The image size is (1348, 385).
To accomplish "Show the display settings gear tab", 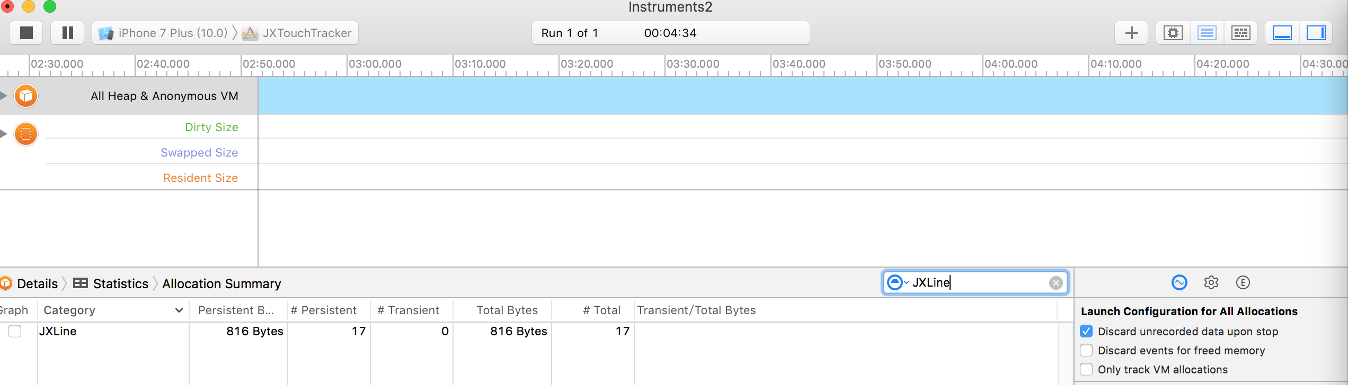I will click(1211, 282).
